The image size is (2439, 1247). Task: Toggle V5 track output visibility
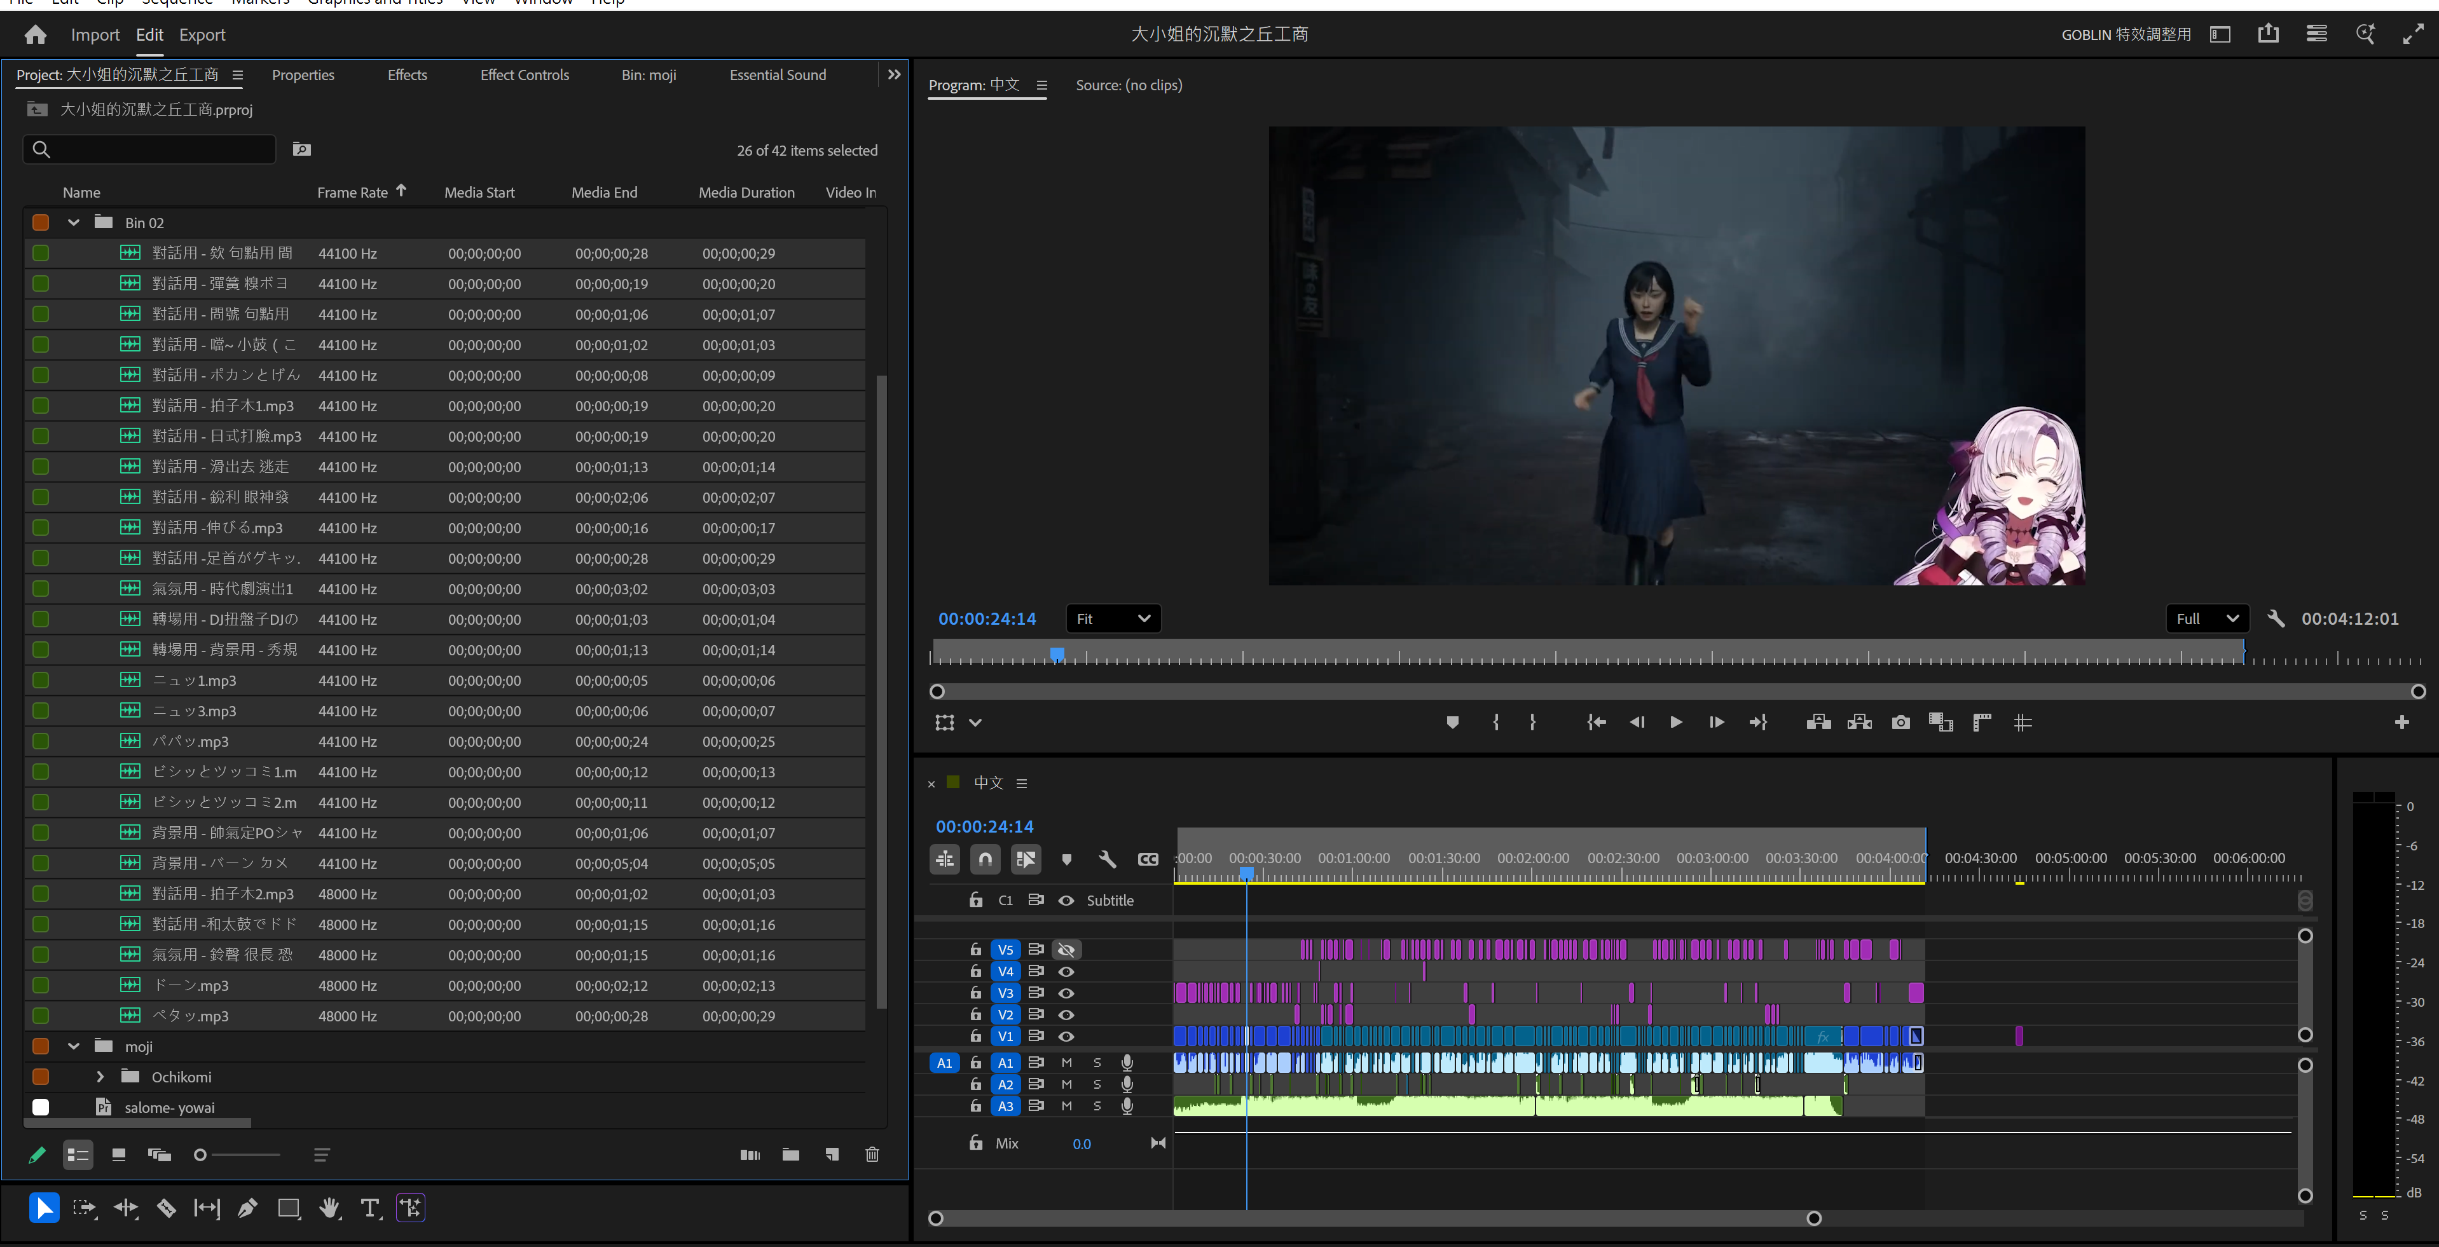(x=1066, y=950)
